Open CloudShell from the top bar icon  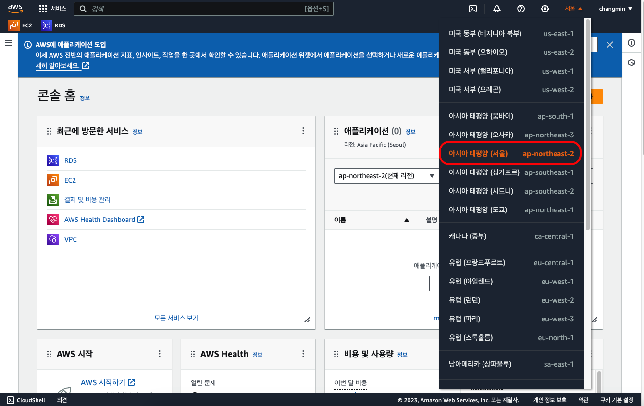point(473,9)
